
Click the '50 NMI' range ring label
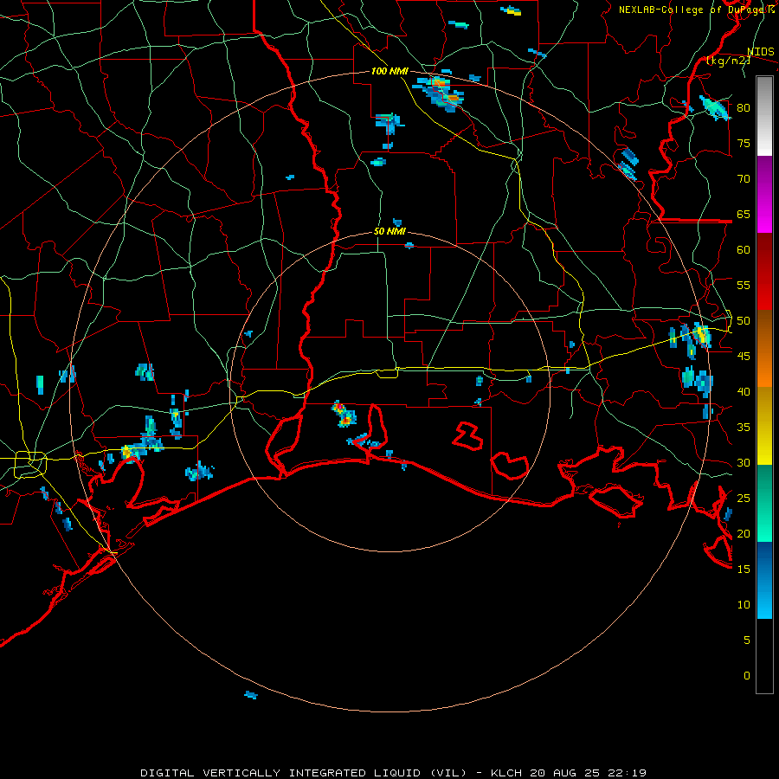click(x=389, y=231)
